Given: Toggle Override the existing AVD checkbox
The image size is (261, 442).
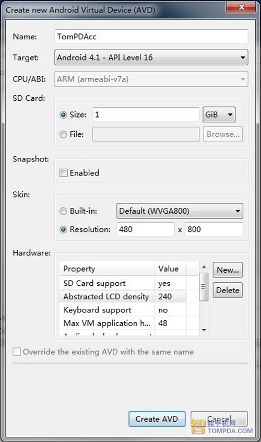Looking at the screenshot, I should click(x=17, y=352).
